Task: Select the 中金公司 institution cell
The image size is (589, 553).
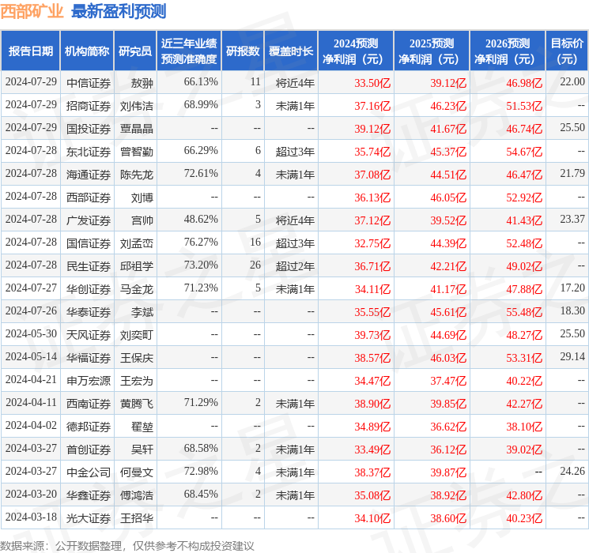Action: (89, 472)
